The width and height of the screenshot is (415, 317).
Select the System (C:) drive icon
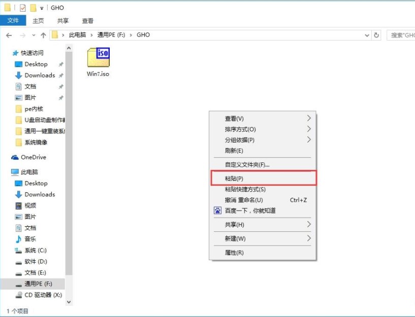(18, 251)
